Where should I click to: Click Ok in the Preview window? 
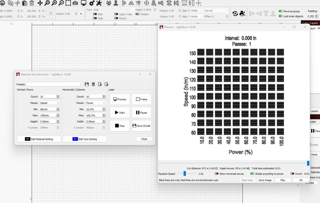[x=301, y=180]
